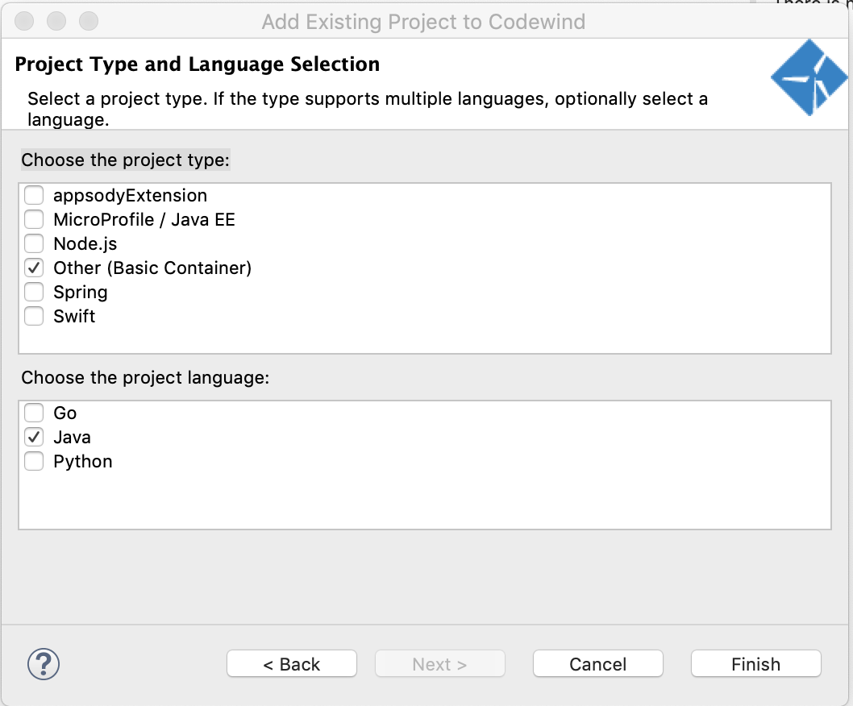
Task: Check the Spring project type
Action: (x=34, y=292)
